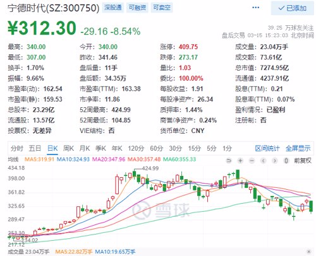The image size is (316, 256).
Task: Click the gear icon at bottom right of chart
Action: pos(308,252)
